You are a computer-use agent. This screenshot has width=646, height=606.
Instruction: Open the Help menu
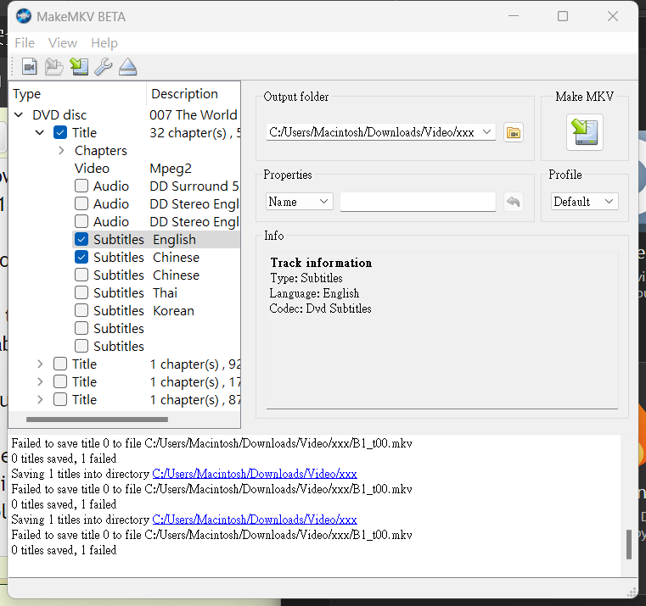[104, 42]
